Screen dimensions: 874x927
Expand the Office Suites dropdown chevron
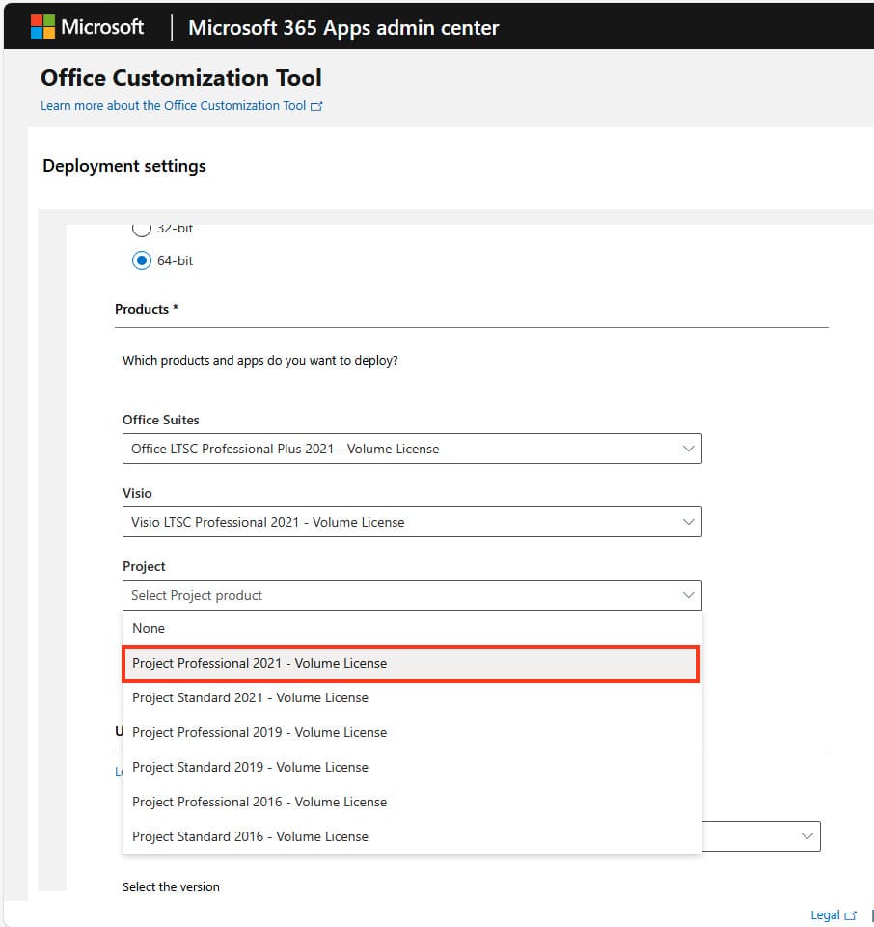(688, 449)
